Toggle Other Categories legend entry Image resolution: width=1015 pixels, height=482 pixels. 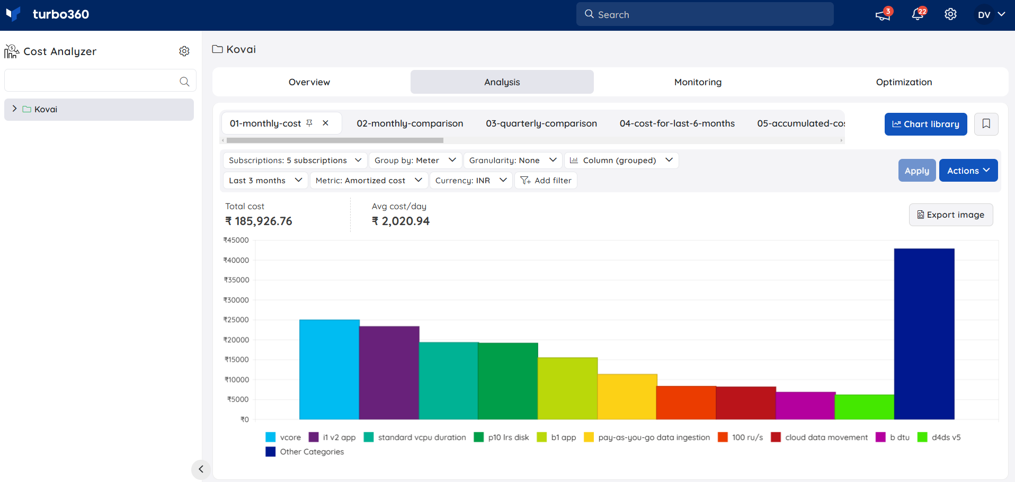coord(305,451)
